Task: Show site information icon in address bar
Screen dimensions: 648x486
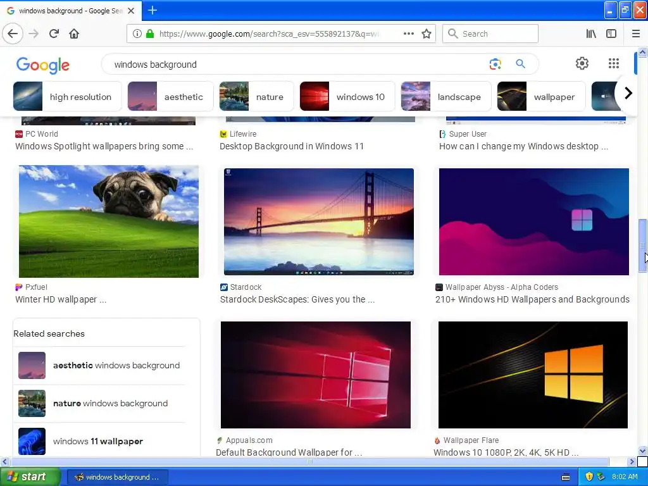Action: click(x=137, y=34)
